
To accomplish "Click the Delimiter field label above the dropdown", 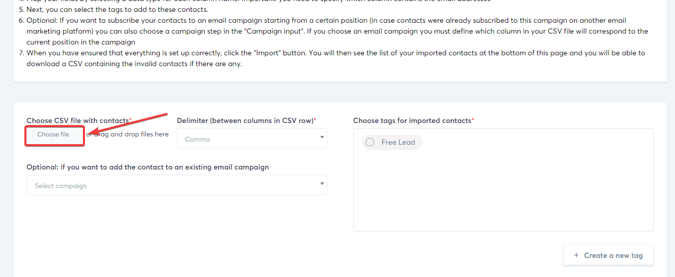I will pos(245,120).
